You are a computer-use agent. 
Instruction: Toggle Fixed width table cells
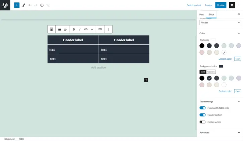(x=202, y=108)
